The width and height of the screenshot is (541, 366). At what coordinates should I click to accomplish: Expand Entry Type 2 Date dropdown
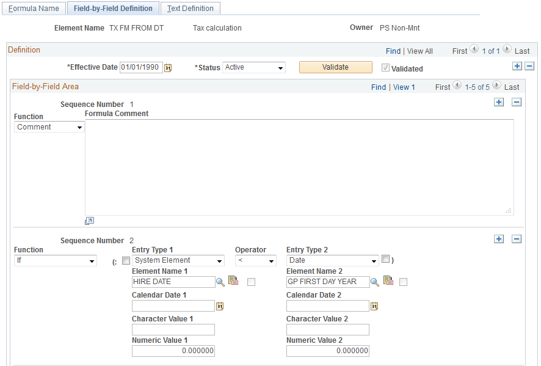click(x=333, y=260)
